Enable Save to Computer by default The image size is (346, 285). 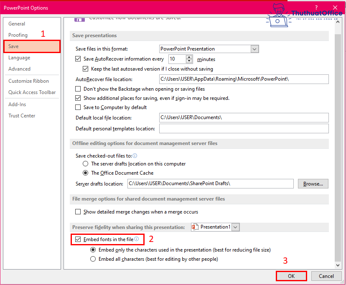(78, 107)
